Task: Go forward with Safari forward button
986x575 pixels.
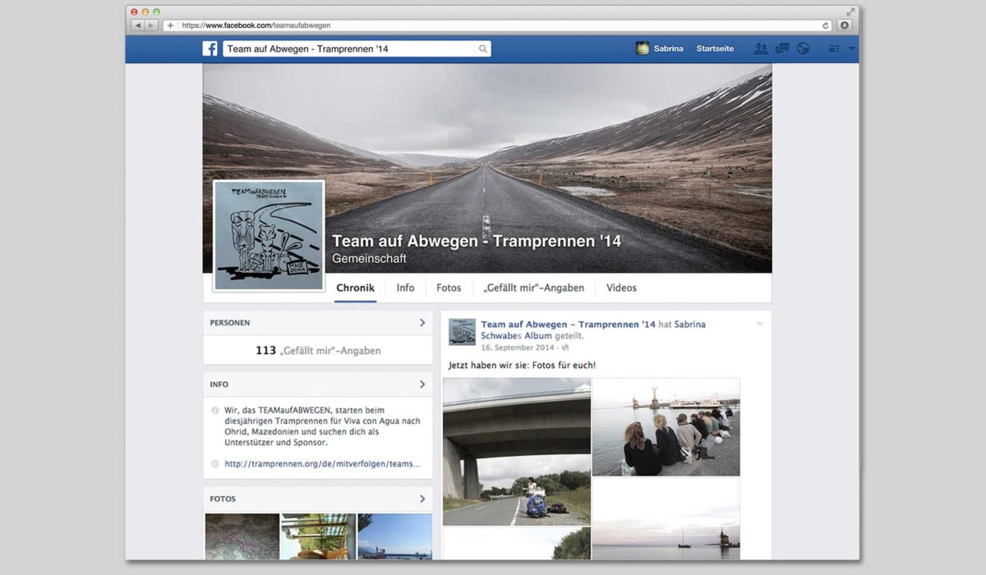Action: pyautogui.click(x=150, y=25)
